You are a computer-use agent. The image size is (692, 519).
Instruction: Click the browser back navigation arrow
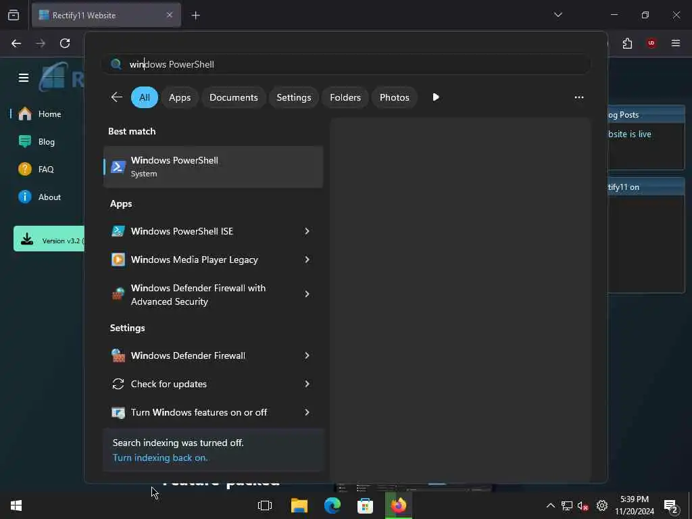click(x=16, y=43)
